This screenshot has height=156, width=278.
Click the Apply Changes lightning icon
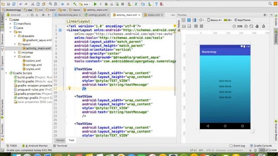(x=101, y=4)
